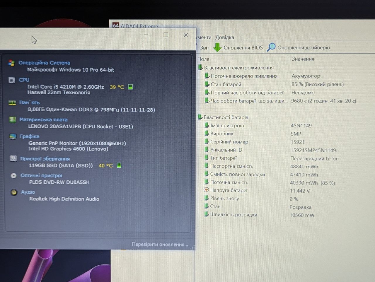Click the speaker icon beside Аудіо
Image resolution: width=375 pixels, height=282 pixels.
coord(14,192)
